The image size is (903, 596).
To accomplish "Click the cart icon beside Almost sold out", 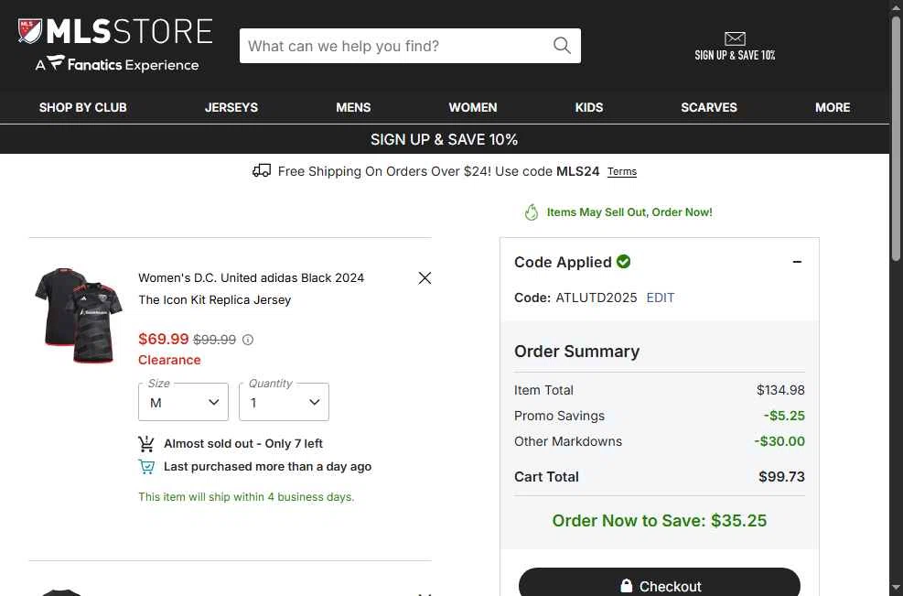I will (146, 444).
